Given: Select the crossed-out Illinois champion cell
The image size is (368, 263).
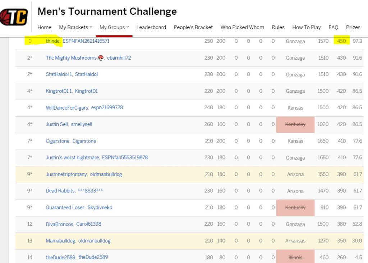Looking at the screenshot, I should [x=295, y=257].
